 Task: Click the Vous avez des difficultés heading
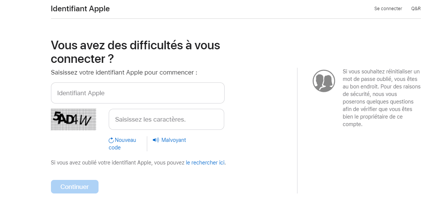click(136, 52)
